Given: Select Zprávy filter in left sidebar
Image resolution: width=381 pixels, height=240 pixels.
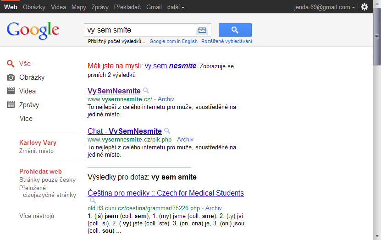Looking at the screenshot, I should point(29,105).
